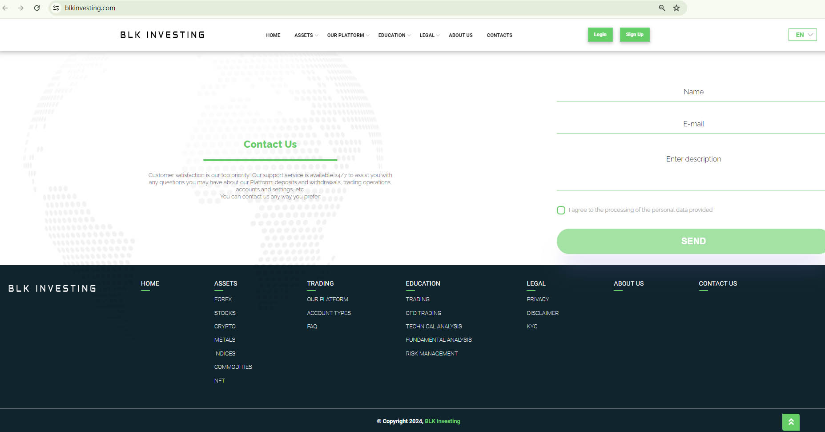This screenshot has height=432, width=825.
Task: Jump to top with the double-chevron button
Action: pos(791,422)
